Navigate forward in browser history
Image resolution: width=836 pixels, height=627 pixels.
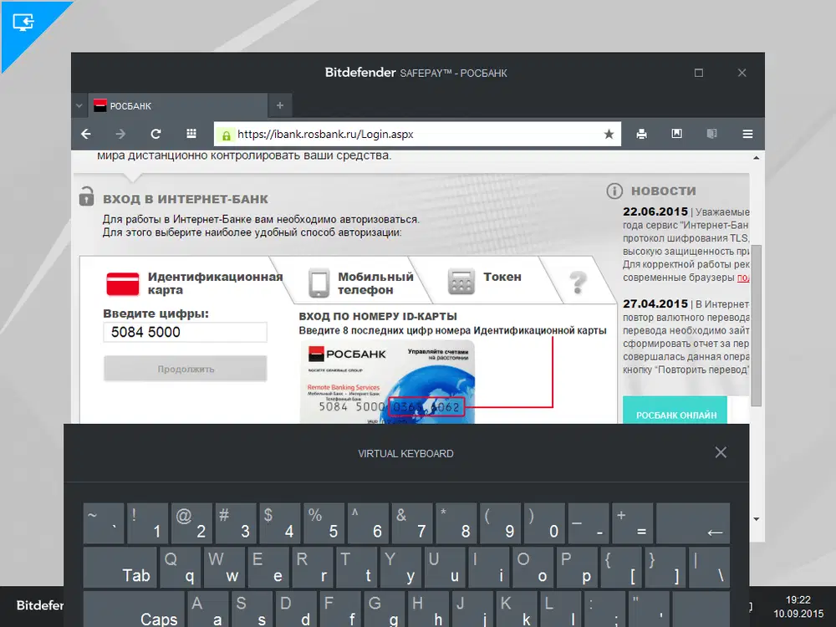(120, 134)
